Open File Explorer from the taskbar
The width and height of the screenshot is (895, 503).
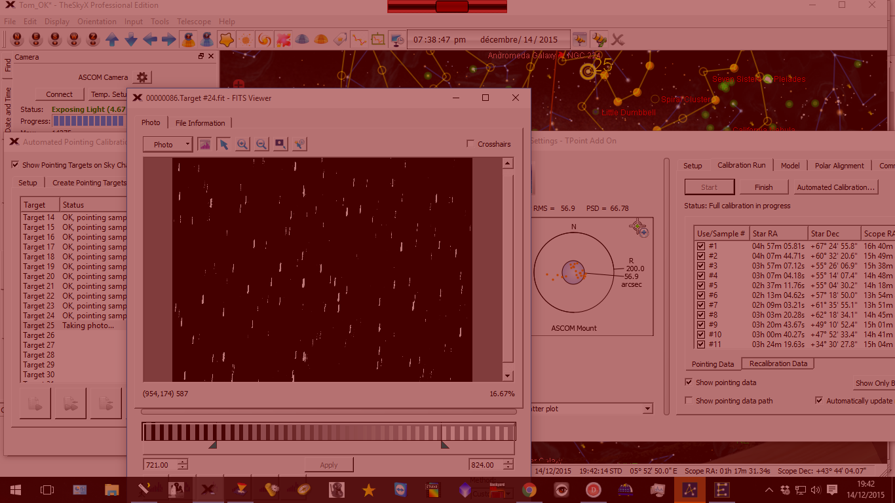(112, 489)
